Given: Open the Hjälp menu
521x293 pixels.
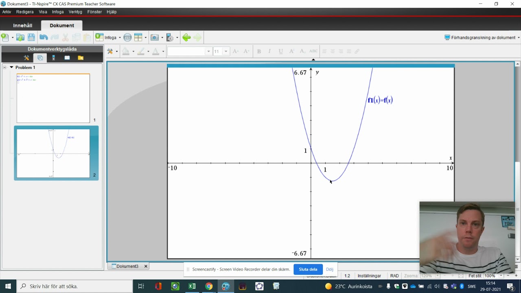Looking at the screenshot, I should 112,12.
